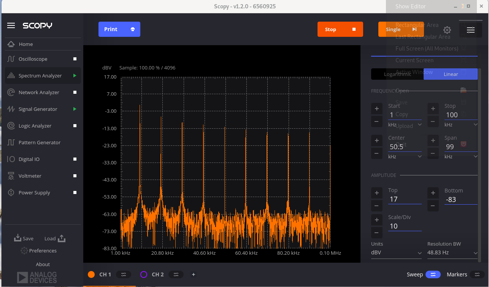Image resolution: width=489 pixels, height=287 pixels.
Task: Open the hamburger navigation menu
Action: (11, 25)
